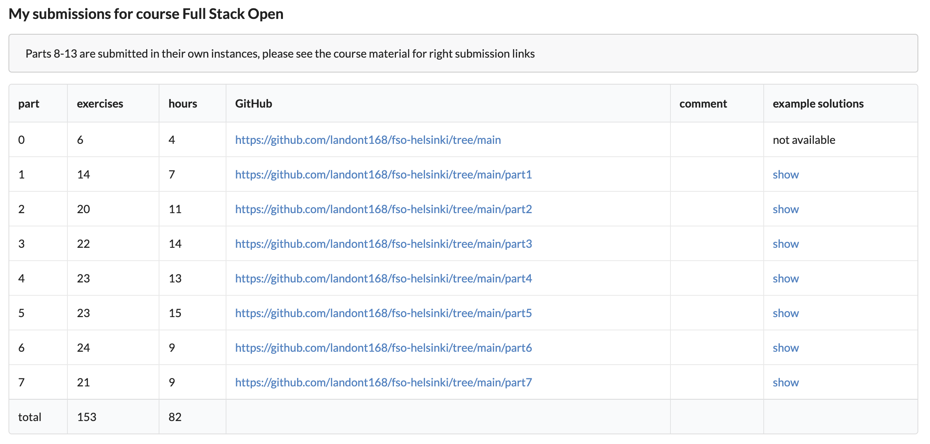The image size is (930, 444).
Task: Click the hours value 13 for part 4
Action: (175, 278)
